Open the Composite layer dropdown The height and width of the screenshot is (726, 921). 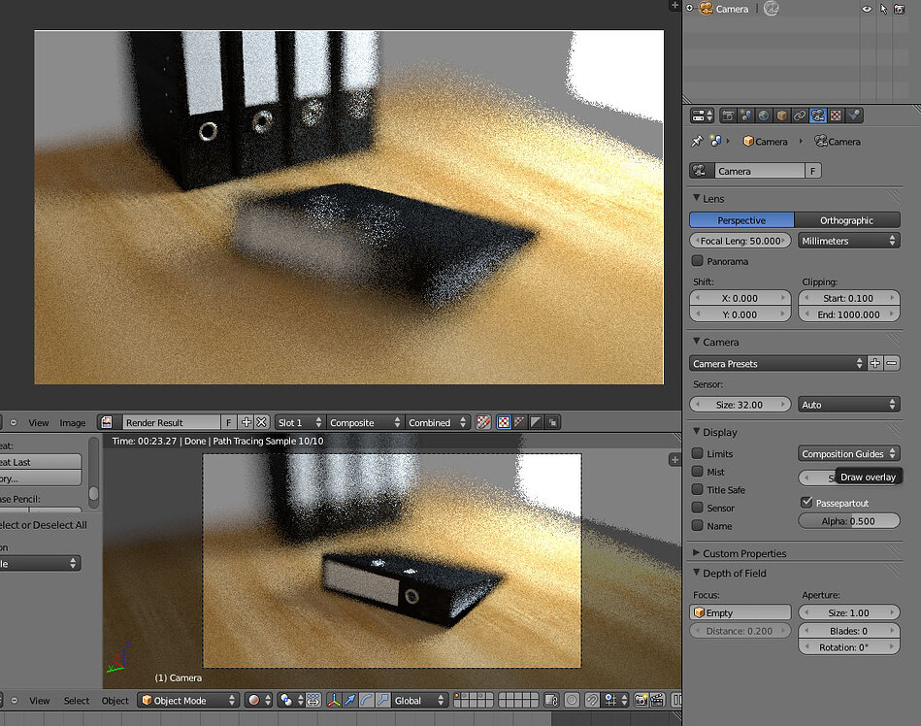pos(365,422)
